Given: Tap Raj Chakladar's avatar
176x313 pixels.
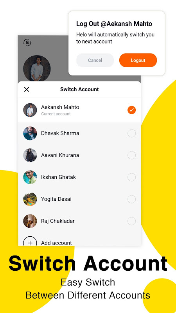Looking at the screenshot, I should click(30, 221).
